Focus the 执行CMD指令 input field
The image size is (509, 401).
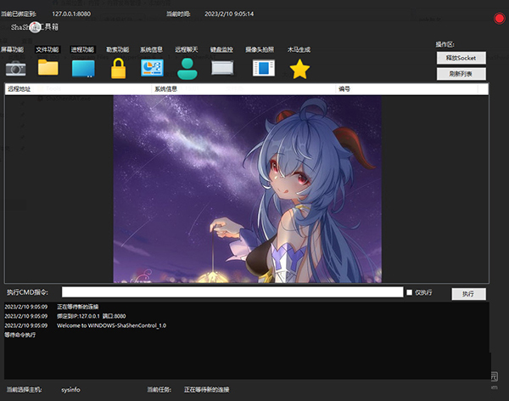pos(232,292)
